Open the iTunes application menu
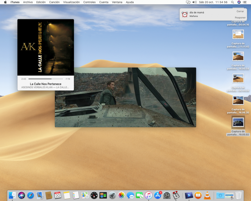The width and height of the screenshot is (251, 201). [15, 2]
